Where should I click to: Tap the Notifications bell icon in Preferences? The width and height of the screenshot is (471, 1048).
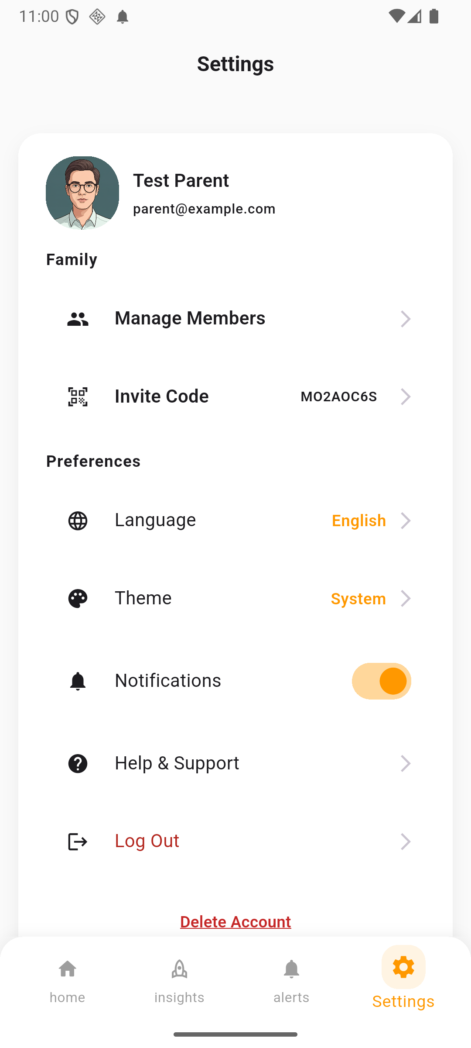[78, 681]
